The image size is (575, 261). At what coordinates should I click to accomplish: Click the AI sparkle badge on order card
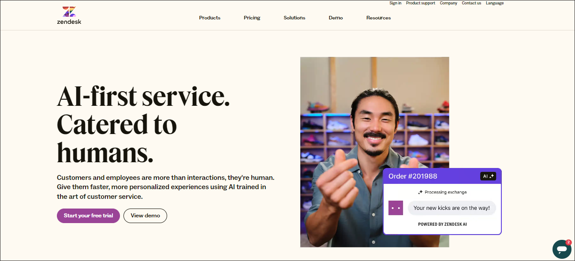488,176
